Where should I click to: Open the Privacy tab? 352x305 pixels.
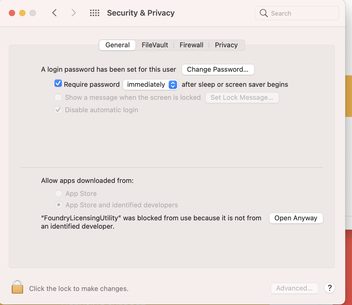[x=226, y=45]
